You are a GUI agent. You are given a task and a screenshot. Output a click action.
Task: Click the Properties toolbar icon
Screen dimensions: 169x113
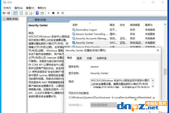21,13
